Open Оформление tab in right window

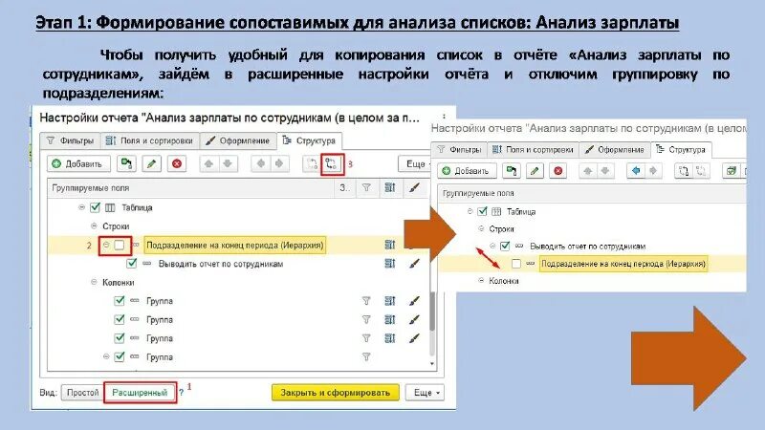click(615, 149)
